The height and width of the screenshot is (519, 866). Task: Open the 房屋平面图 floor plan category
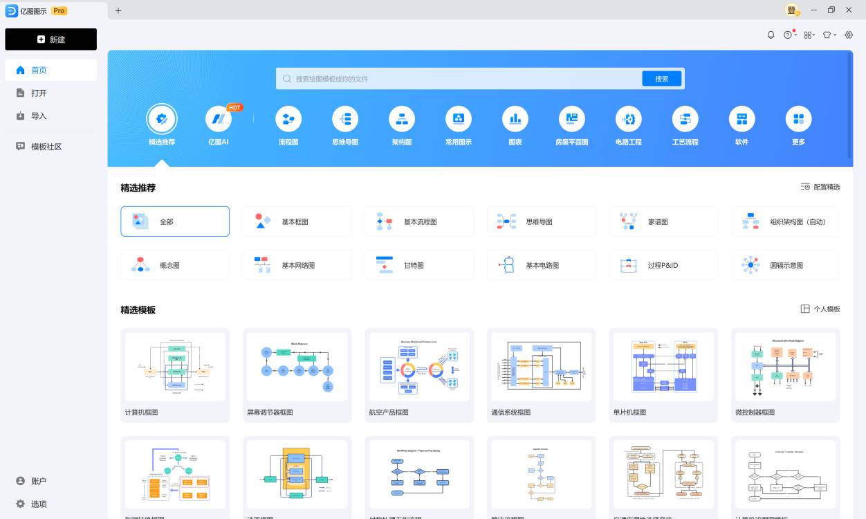coord(571,125)
